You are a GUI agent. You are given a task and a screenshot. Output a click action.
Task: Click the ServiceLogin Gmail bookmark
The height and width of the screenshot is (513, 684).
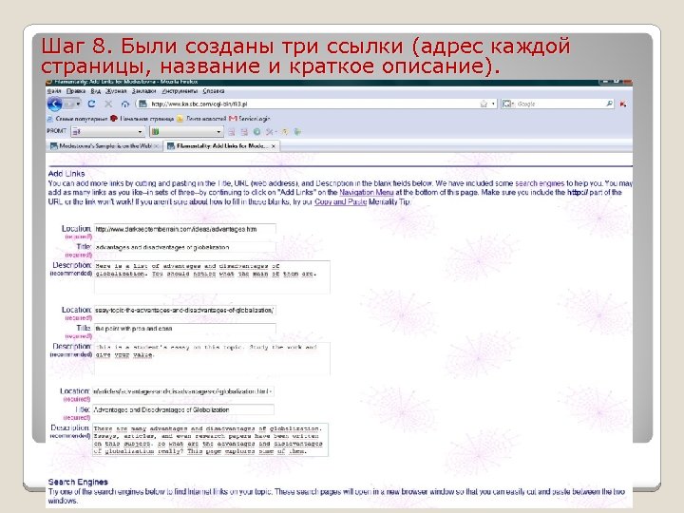[250, 119]
